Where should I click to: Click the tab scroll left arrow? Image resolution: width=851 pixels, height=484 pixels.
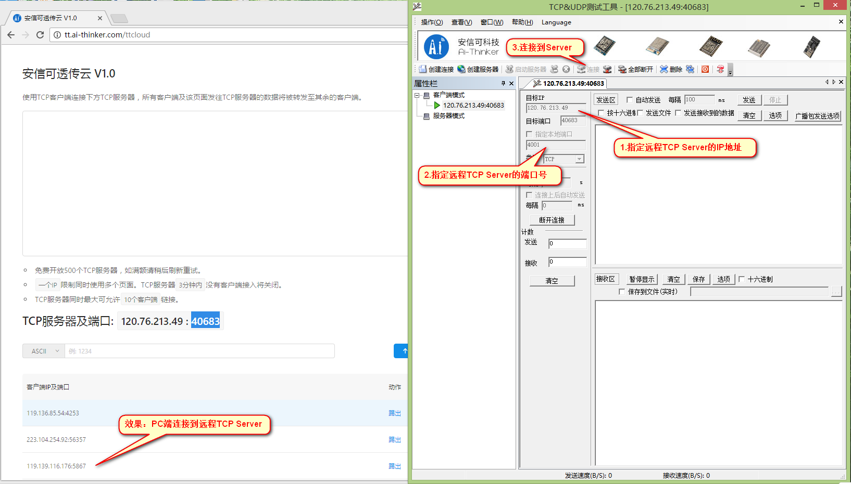(827, 82)
